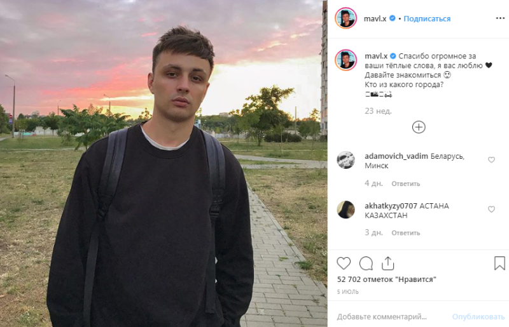Image resolution: width=509 pixels, height=327 pixels.
Task: Click mavl.x header profile picture
Action: tap(345, 18)
